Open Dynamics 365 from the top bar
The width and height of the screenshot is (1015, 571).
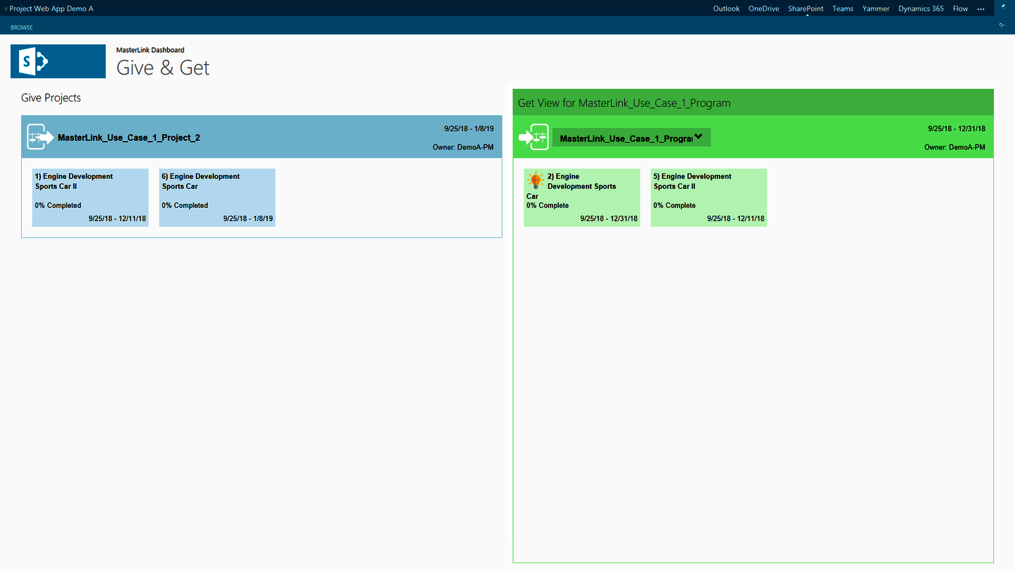[921, 8]
